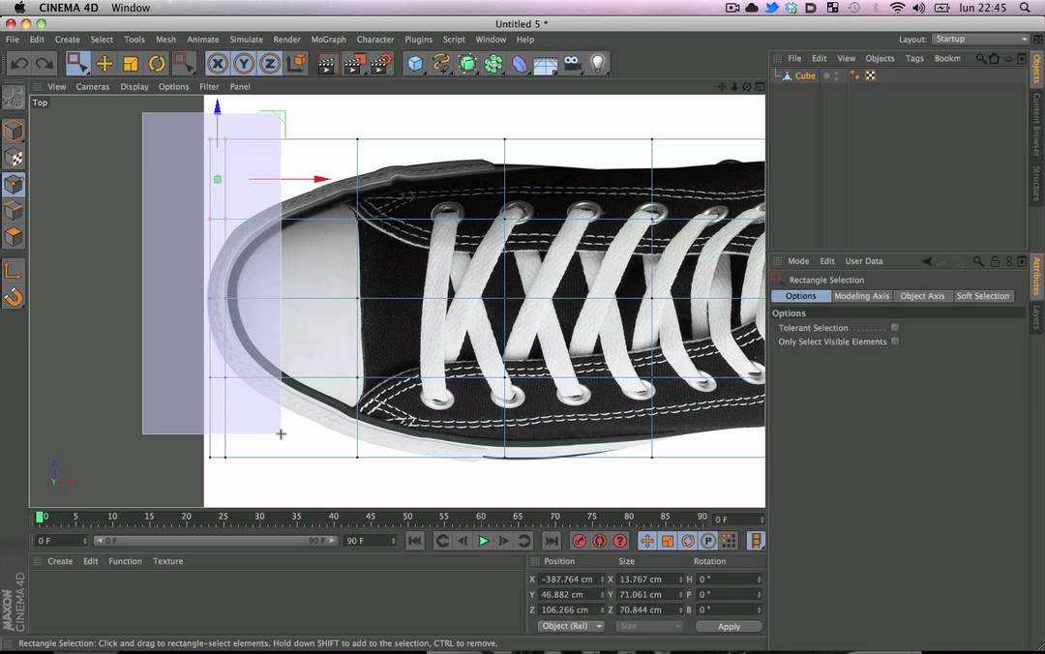Click the Enable Axis icon
Screen dimensions: 1045x654
[14, 271]
